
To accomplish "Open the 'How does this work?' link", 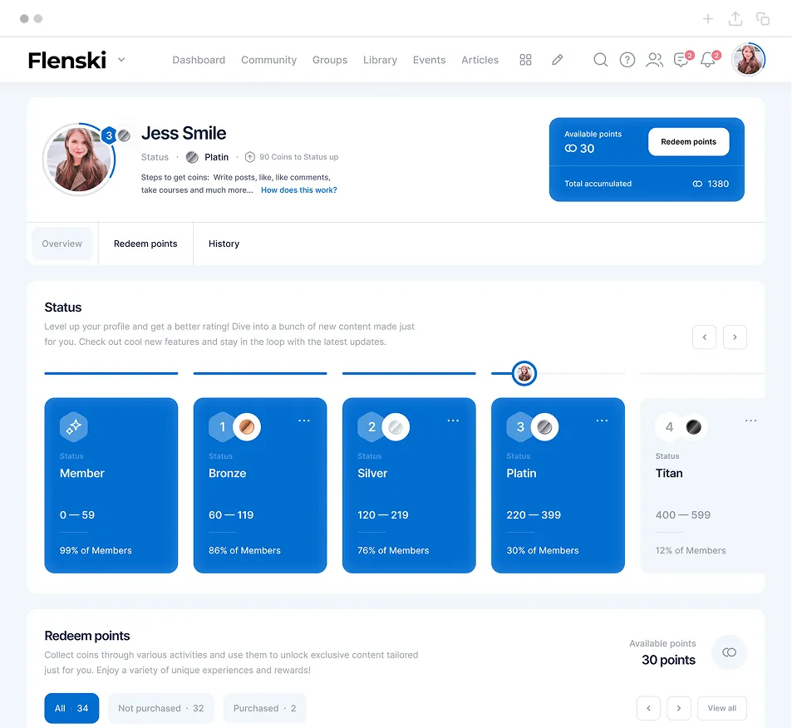I will [298, 190].
